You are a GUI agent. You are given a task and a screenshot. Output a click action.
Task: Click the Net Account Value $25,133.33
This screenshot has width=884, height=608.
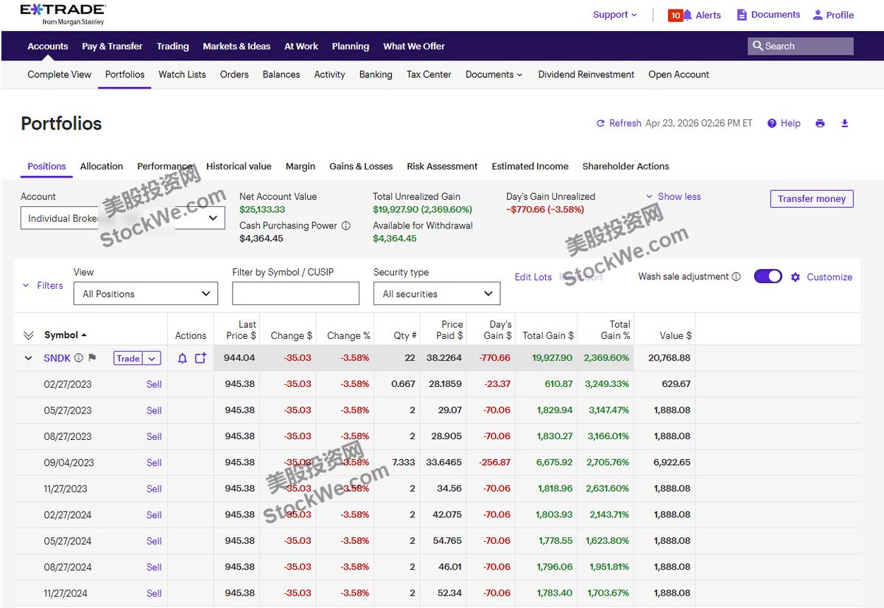pyautogui.click(x=262, y=209)
